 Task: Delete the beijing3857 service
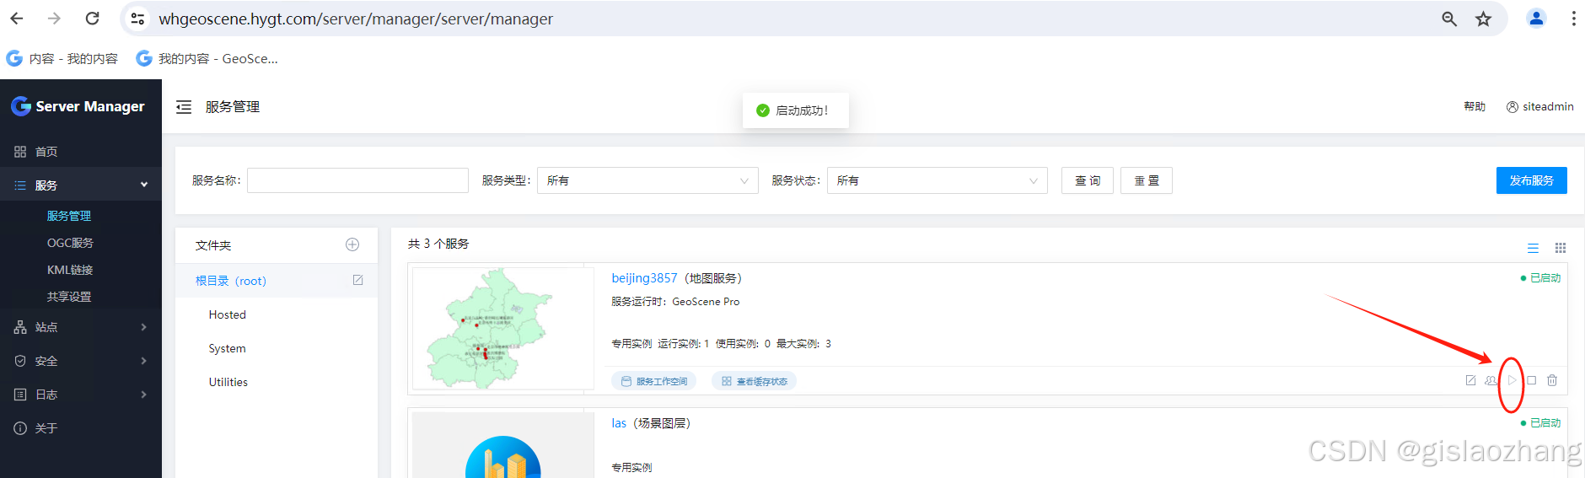(1552, 380)
